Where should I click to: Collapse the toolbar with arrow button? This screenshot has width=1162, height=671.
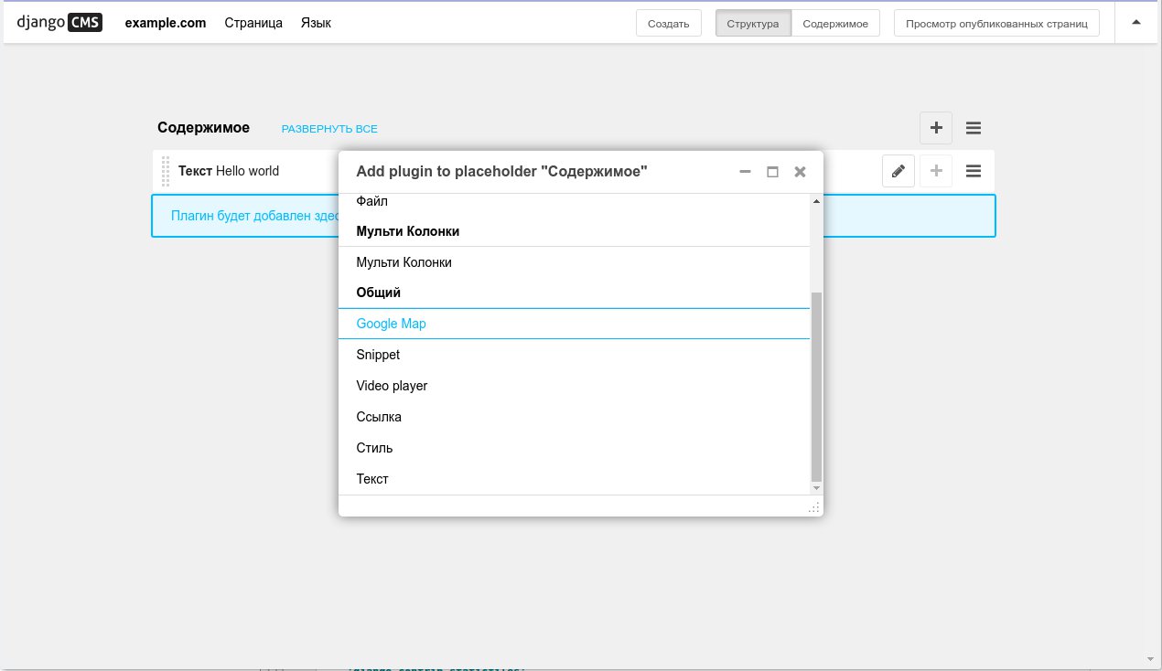coord(1136,22)
